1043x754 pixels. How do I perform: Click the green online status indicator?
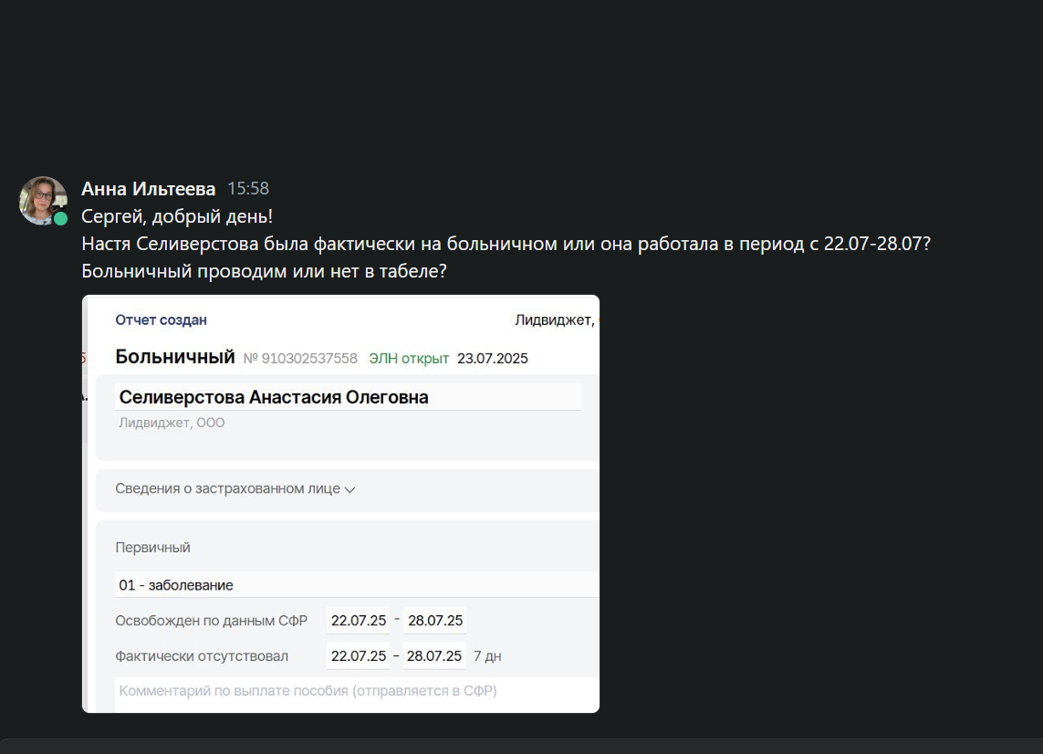pyautogui.click(x=60, y=218)
